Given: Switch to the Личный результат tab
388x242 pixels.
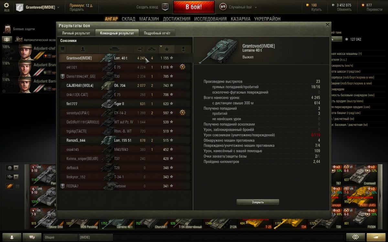Looking at the screenshot, I should pyautogui.click(x=76, y=33).
